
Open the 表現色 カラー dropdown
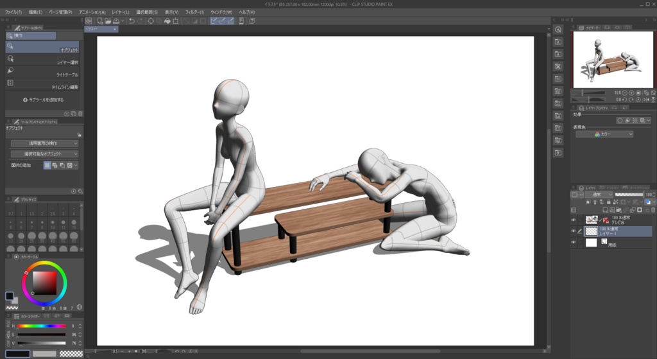click(604, 134)
